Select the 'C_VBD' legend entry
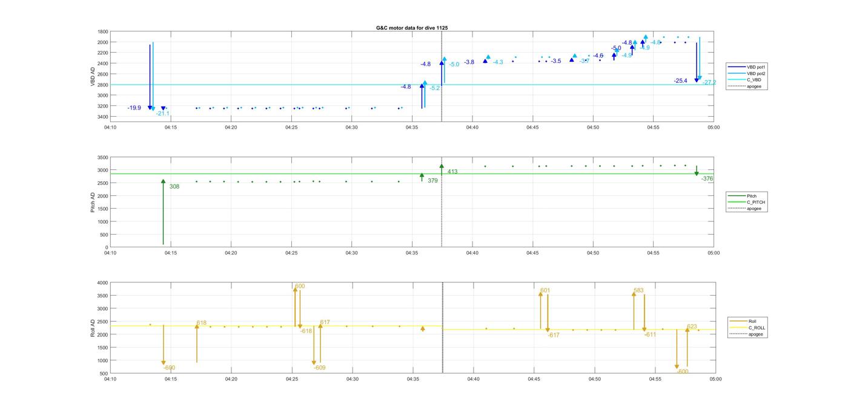 click(746, 80)
